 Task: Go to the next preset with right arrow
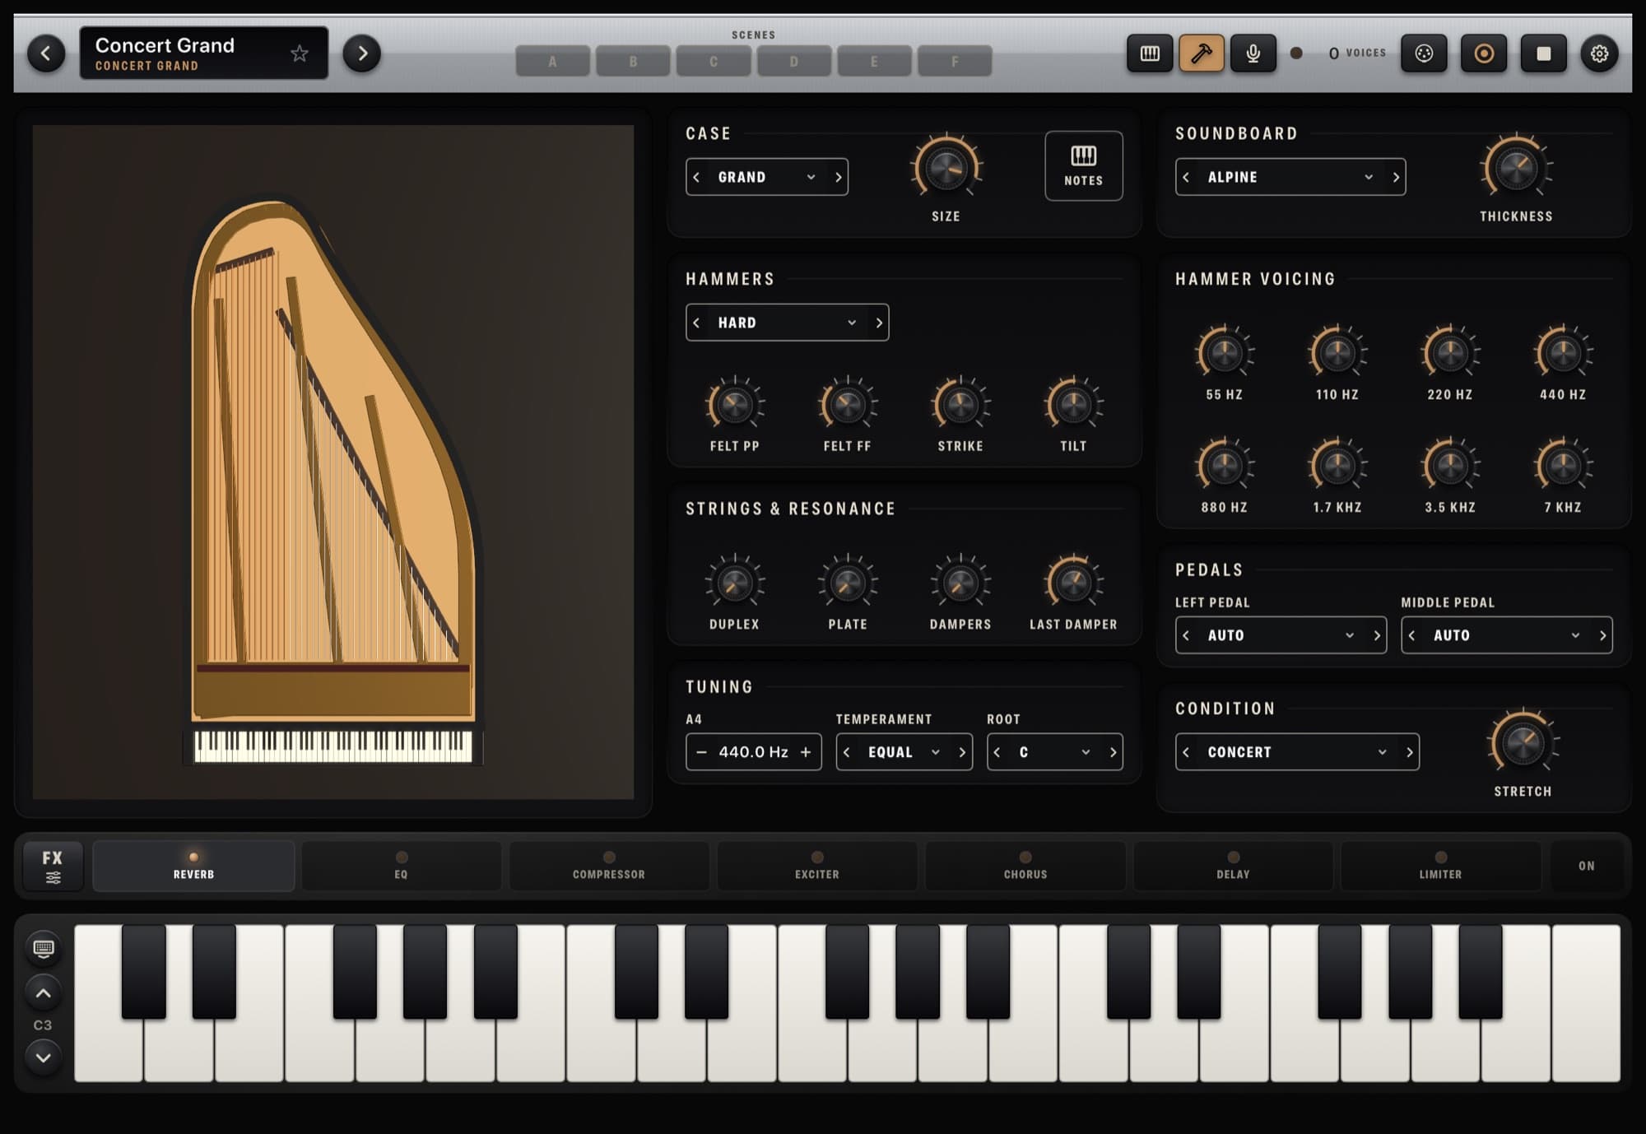(362, 53)
